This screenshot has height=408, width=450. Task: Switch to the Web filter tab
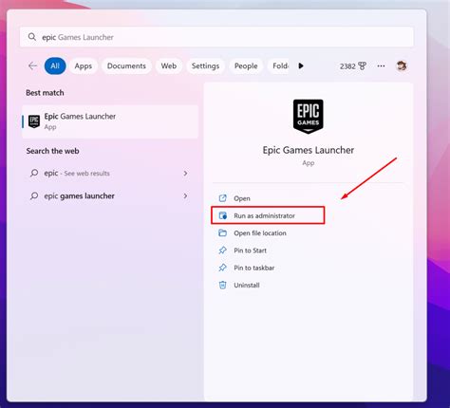point(169,65)
